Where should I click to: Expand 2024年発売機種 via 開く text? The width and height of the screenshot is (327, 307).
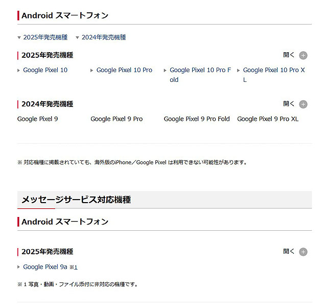point(289,104)
